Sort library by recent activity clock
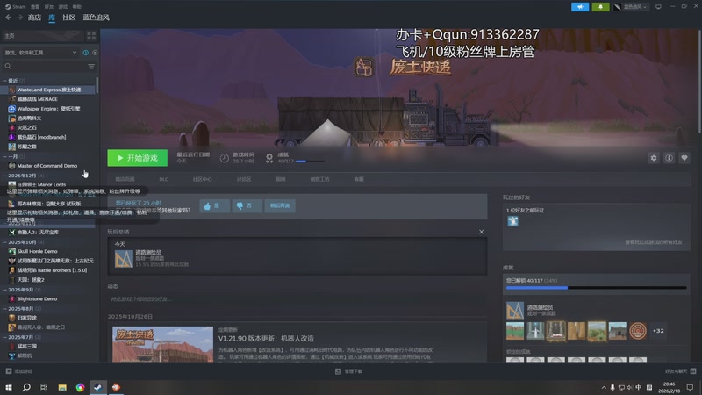 85,53
